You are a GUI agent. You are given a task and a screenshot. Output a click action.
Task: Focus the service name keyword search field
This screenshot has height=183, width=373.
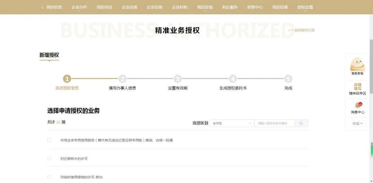pos(274,123)
